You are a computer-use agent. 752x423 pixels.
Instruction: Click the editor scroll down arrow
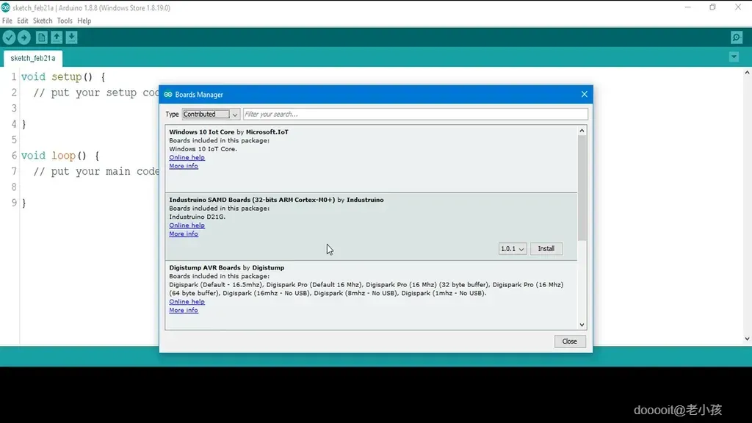pyautogui.click(x=747, y=339)
